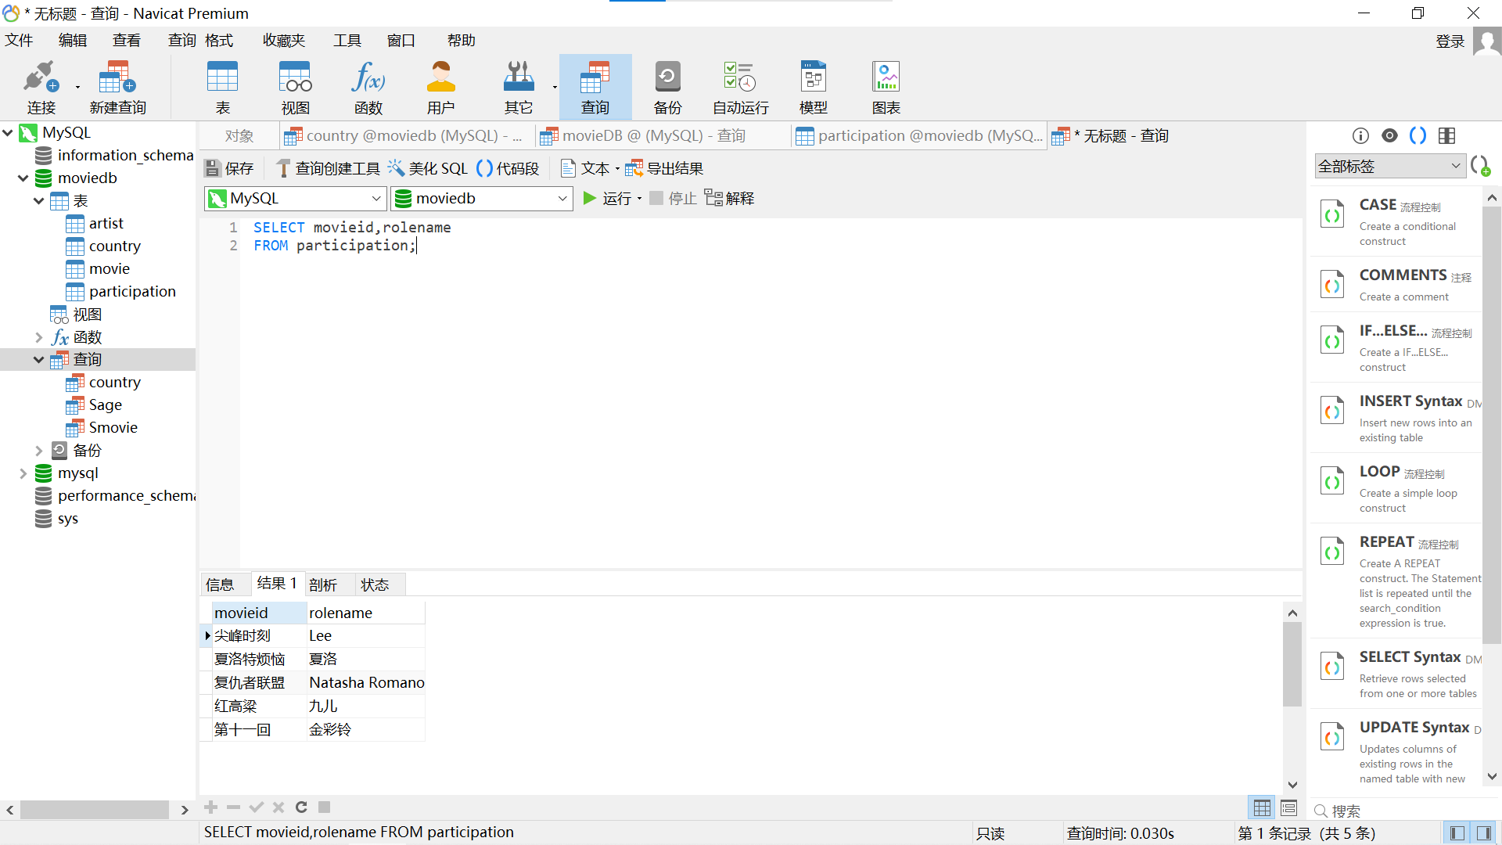Open the 全部标签 tags dropdown

(x=1389, y=166)
